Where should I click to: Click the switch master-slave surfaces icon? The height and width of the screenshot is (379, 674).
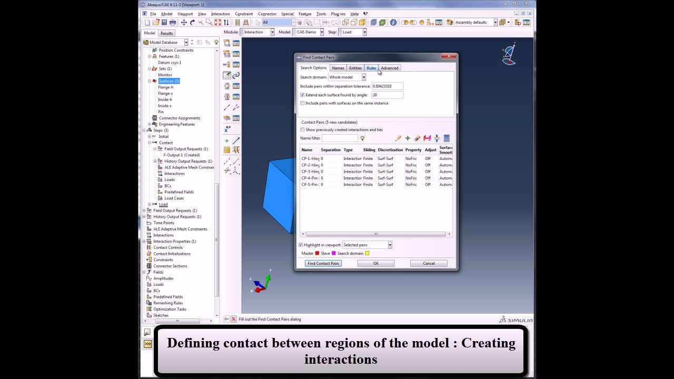click(427, 138)
